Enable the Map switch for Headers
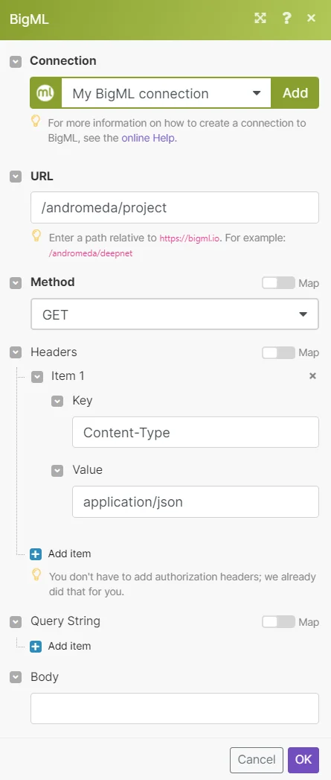Image resolution: width=331 pixels, height=780 pixels. [x=278, y=352]
